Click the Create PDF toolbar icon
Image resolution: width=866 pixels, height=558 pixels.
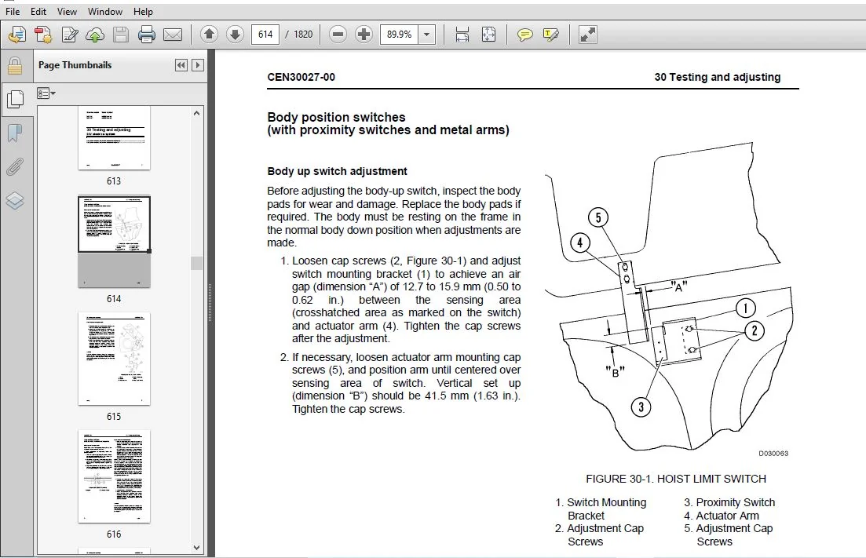(17, 35)
